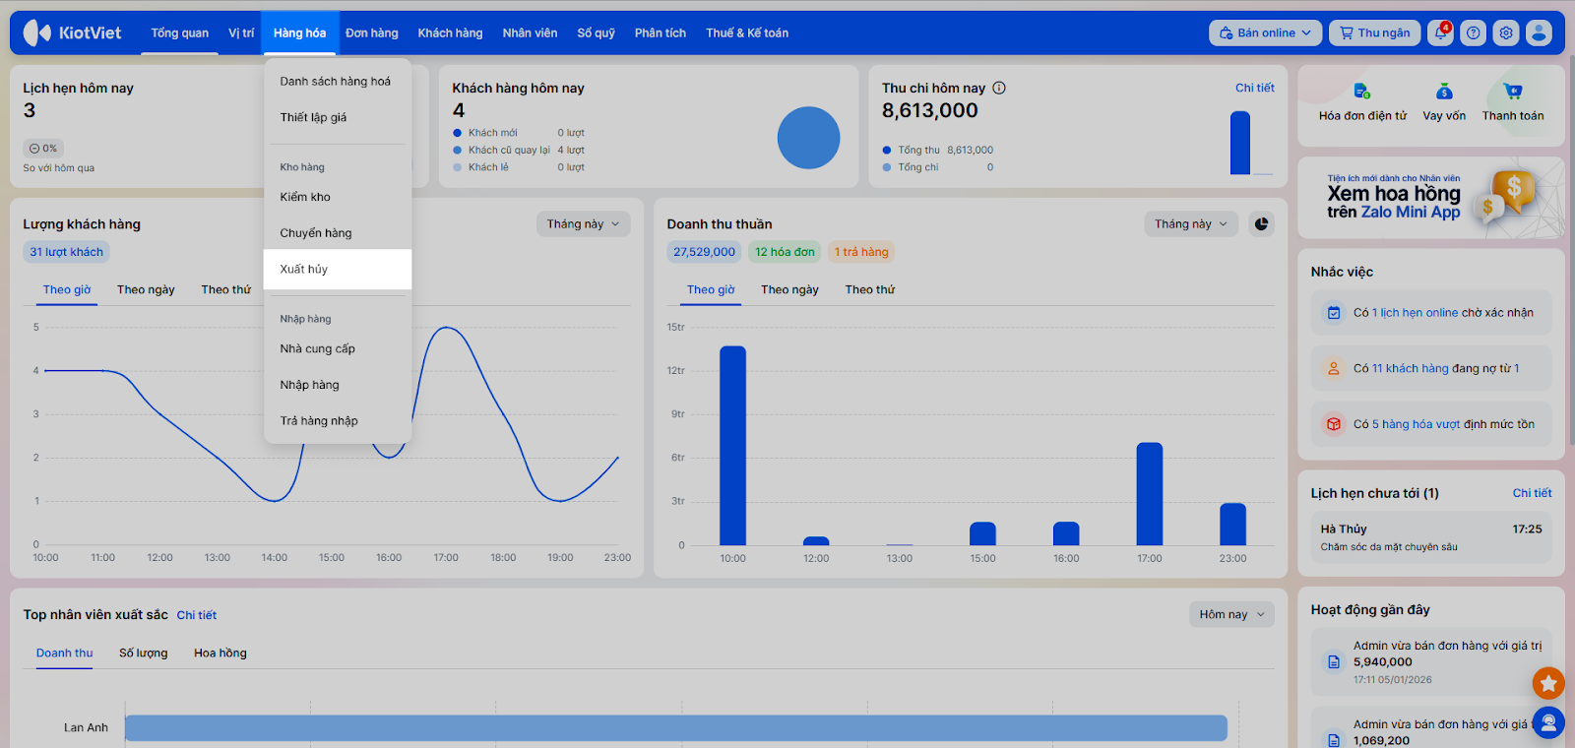Open Chi tiết link for Lịch hẹn chưa tới
The width and height of the screenshot is (1575, 748).
[x=1532, y=493]
